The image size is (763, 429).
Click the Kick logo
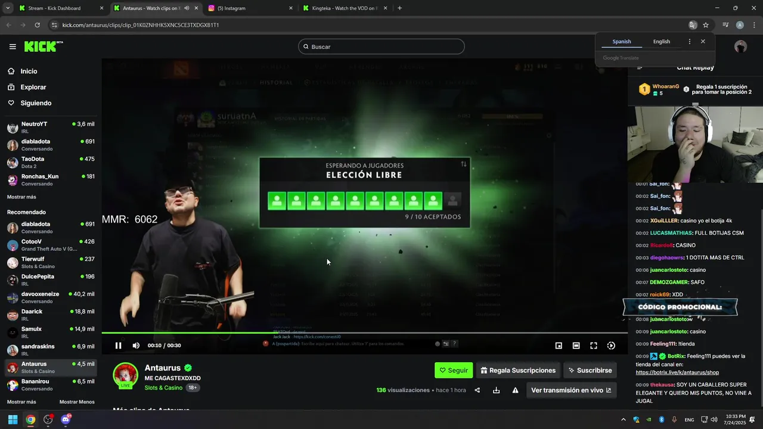44,46
